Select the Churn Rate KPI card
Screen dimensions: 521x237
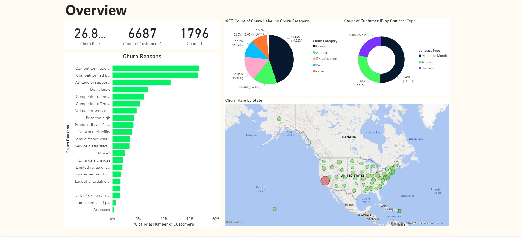[90, 36]
